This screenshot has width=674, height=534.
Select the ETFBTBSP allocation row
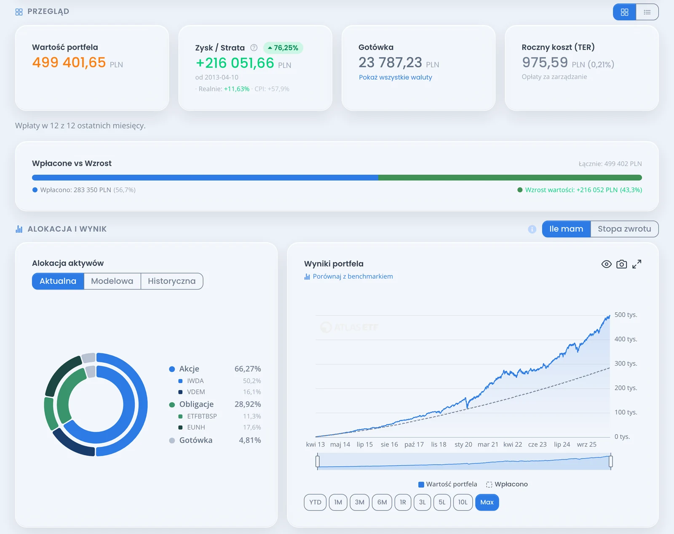click(219, 416)
